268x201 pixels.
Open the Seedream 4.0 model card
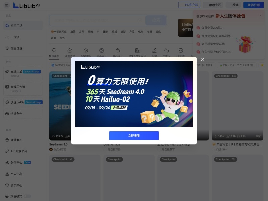pyautogui.click(x=60, y=111)
